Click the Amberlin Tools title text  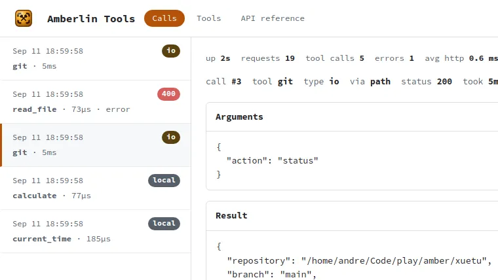click(x=91, y=19)
